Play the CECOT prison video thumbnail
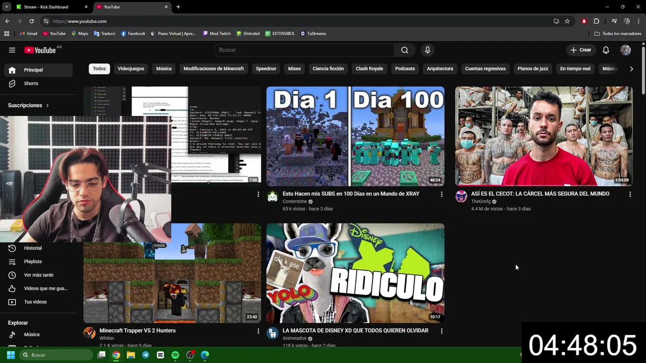Screen dimensions: 646x363 click(544, 136)
